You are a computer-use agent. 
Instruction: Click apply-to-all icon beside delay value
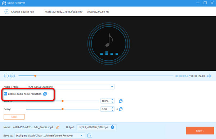click(121, 109)
